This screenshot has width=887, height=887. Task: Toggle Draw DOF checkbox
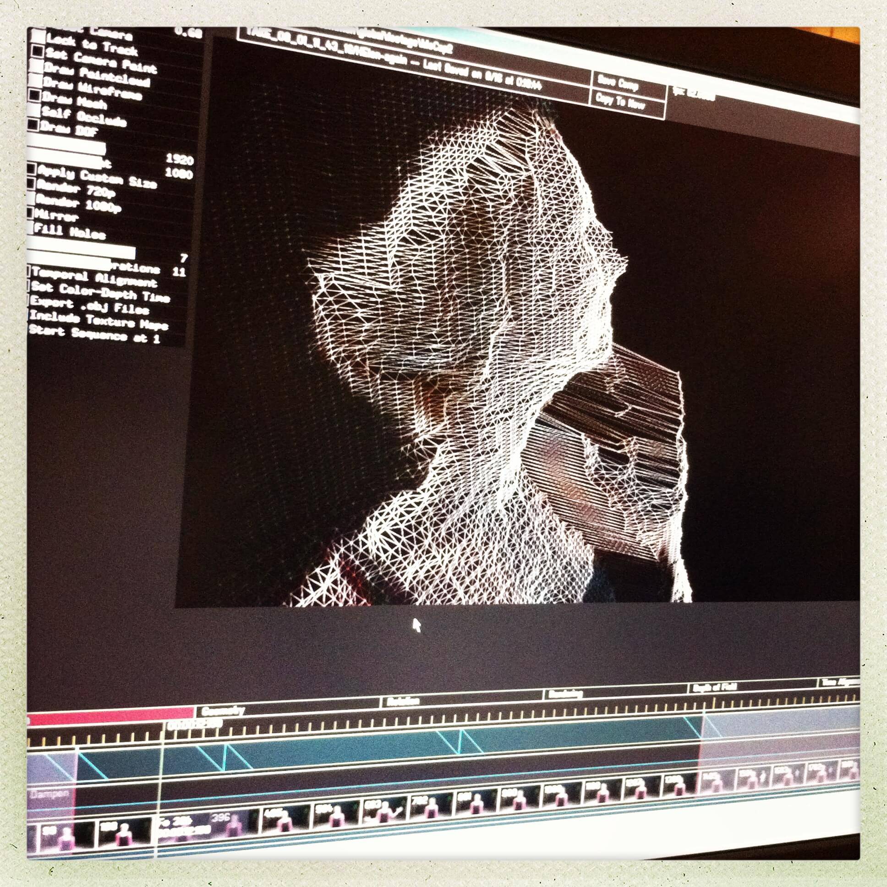click(34, 125)
